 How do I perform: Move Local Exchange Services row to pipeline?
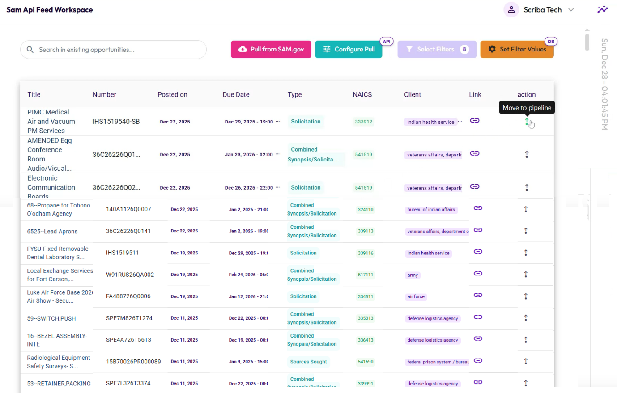pyautogui.click(x=526, y=275)
